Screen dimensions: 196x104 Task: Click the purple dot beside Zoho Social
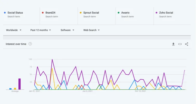coord(156,12)
